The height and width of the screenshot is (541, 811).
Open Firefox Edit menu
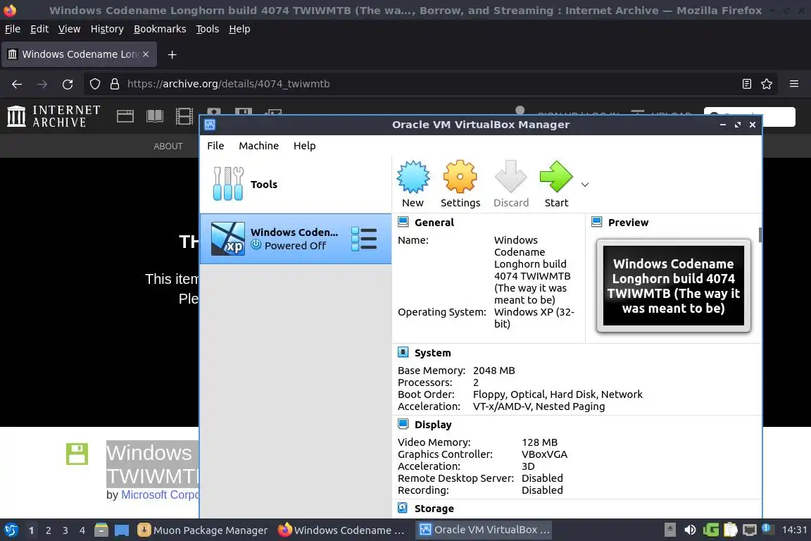(x=39, y=29)
